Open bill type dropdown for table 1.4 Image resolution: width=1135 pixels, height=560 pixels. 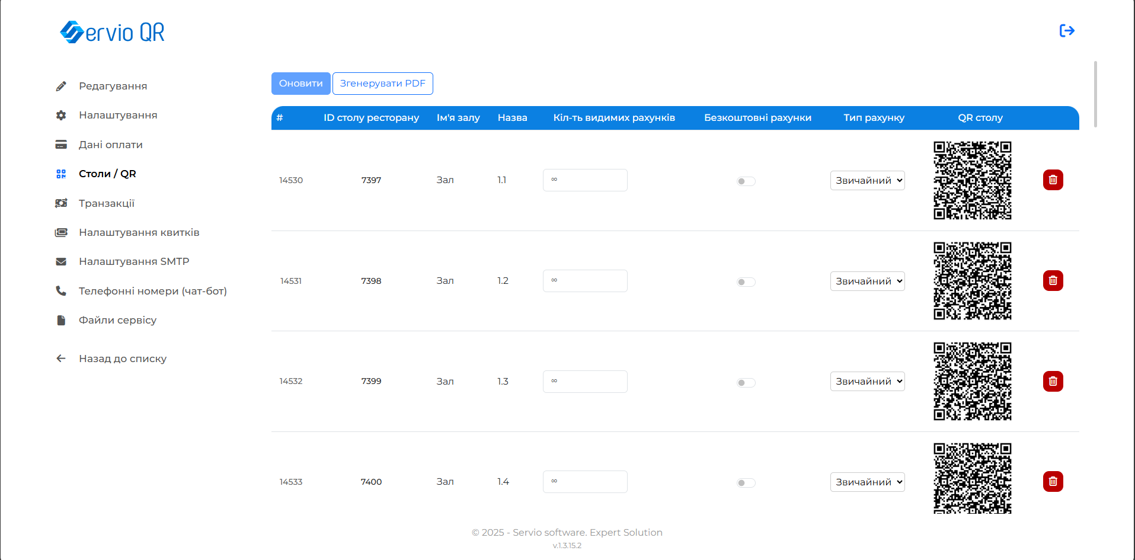(x=867, y=482)
